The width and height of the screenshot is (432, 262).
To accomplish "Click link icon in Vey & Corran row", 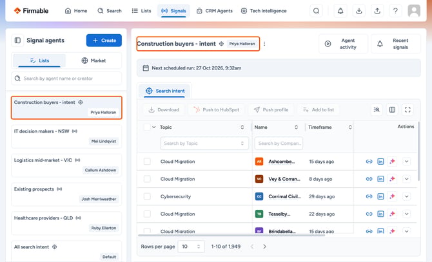I will [x=369, y=179].
